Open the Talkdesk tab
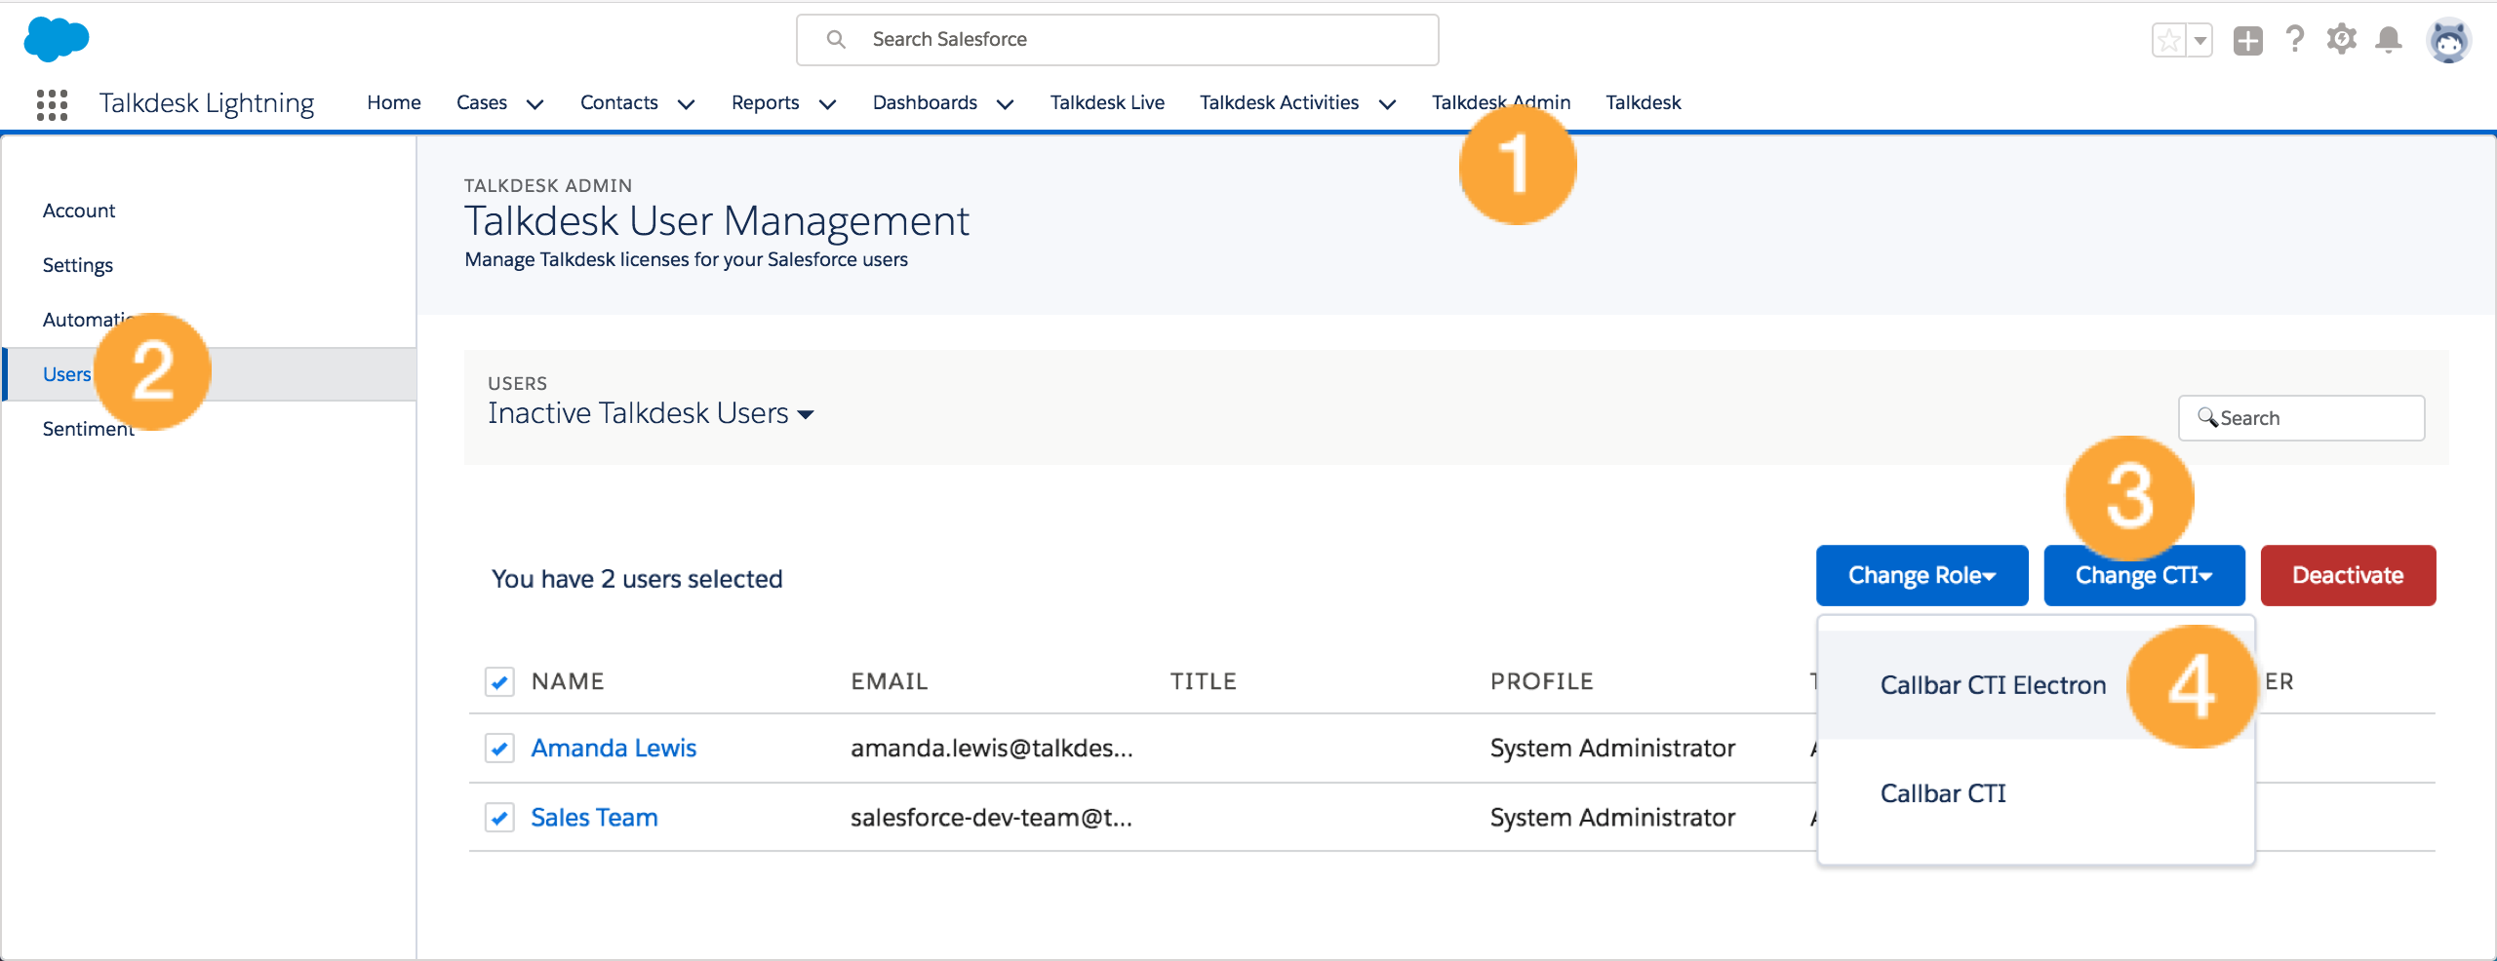This screenshot has height=961, width=2497. 1644,102
